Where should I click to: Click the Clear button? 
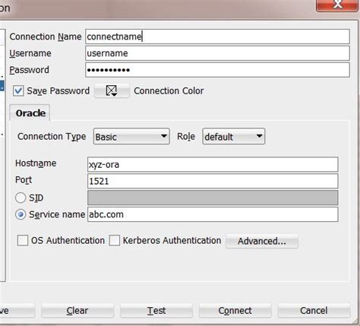click(x=77, y=311)
